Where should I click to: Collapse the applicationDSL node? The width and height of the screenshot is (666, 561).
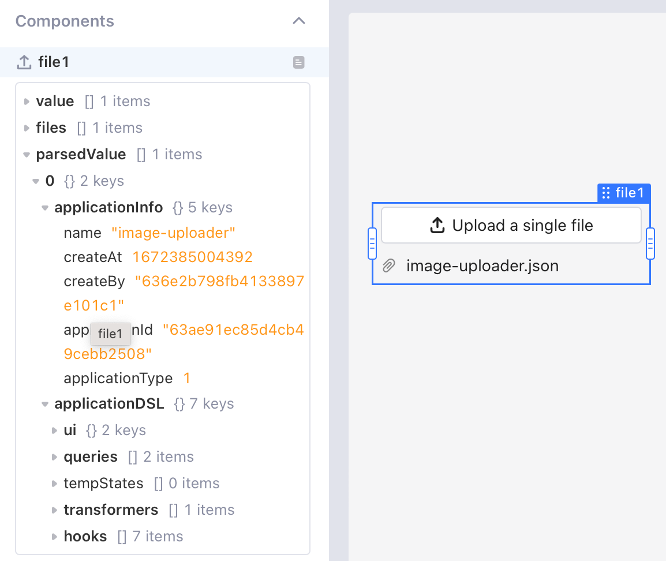point(45,404)
